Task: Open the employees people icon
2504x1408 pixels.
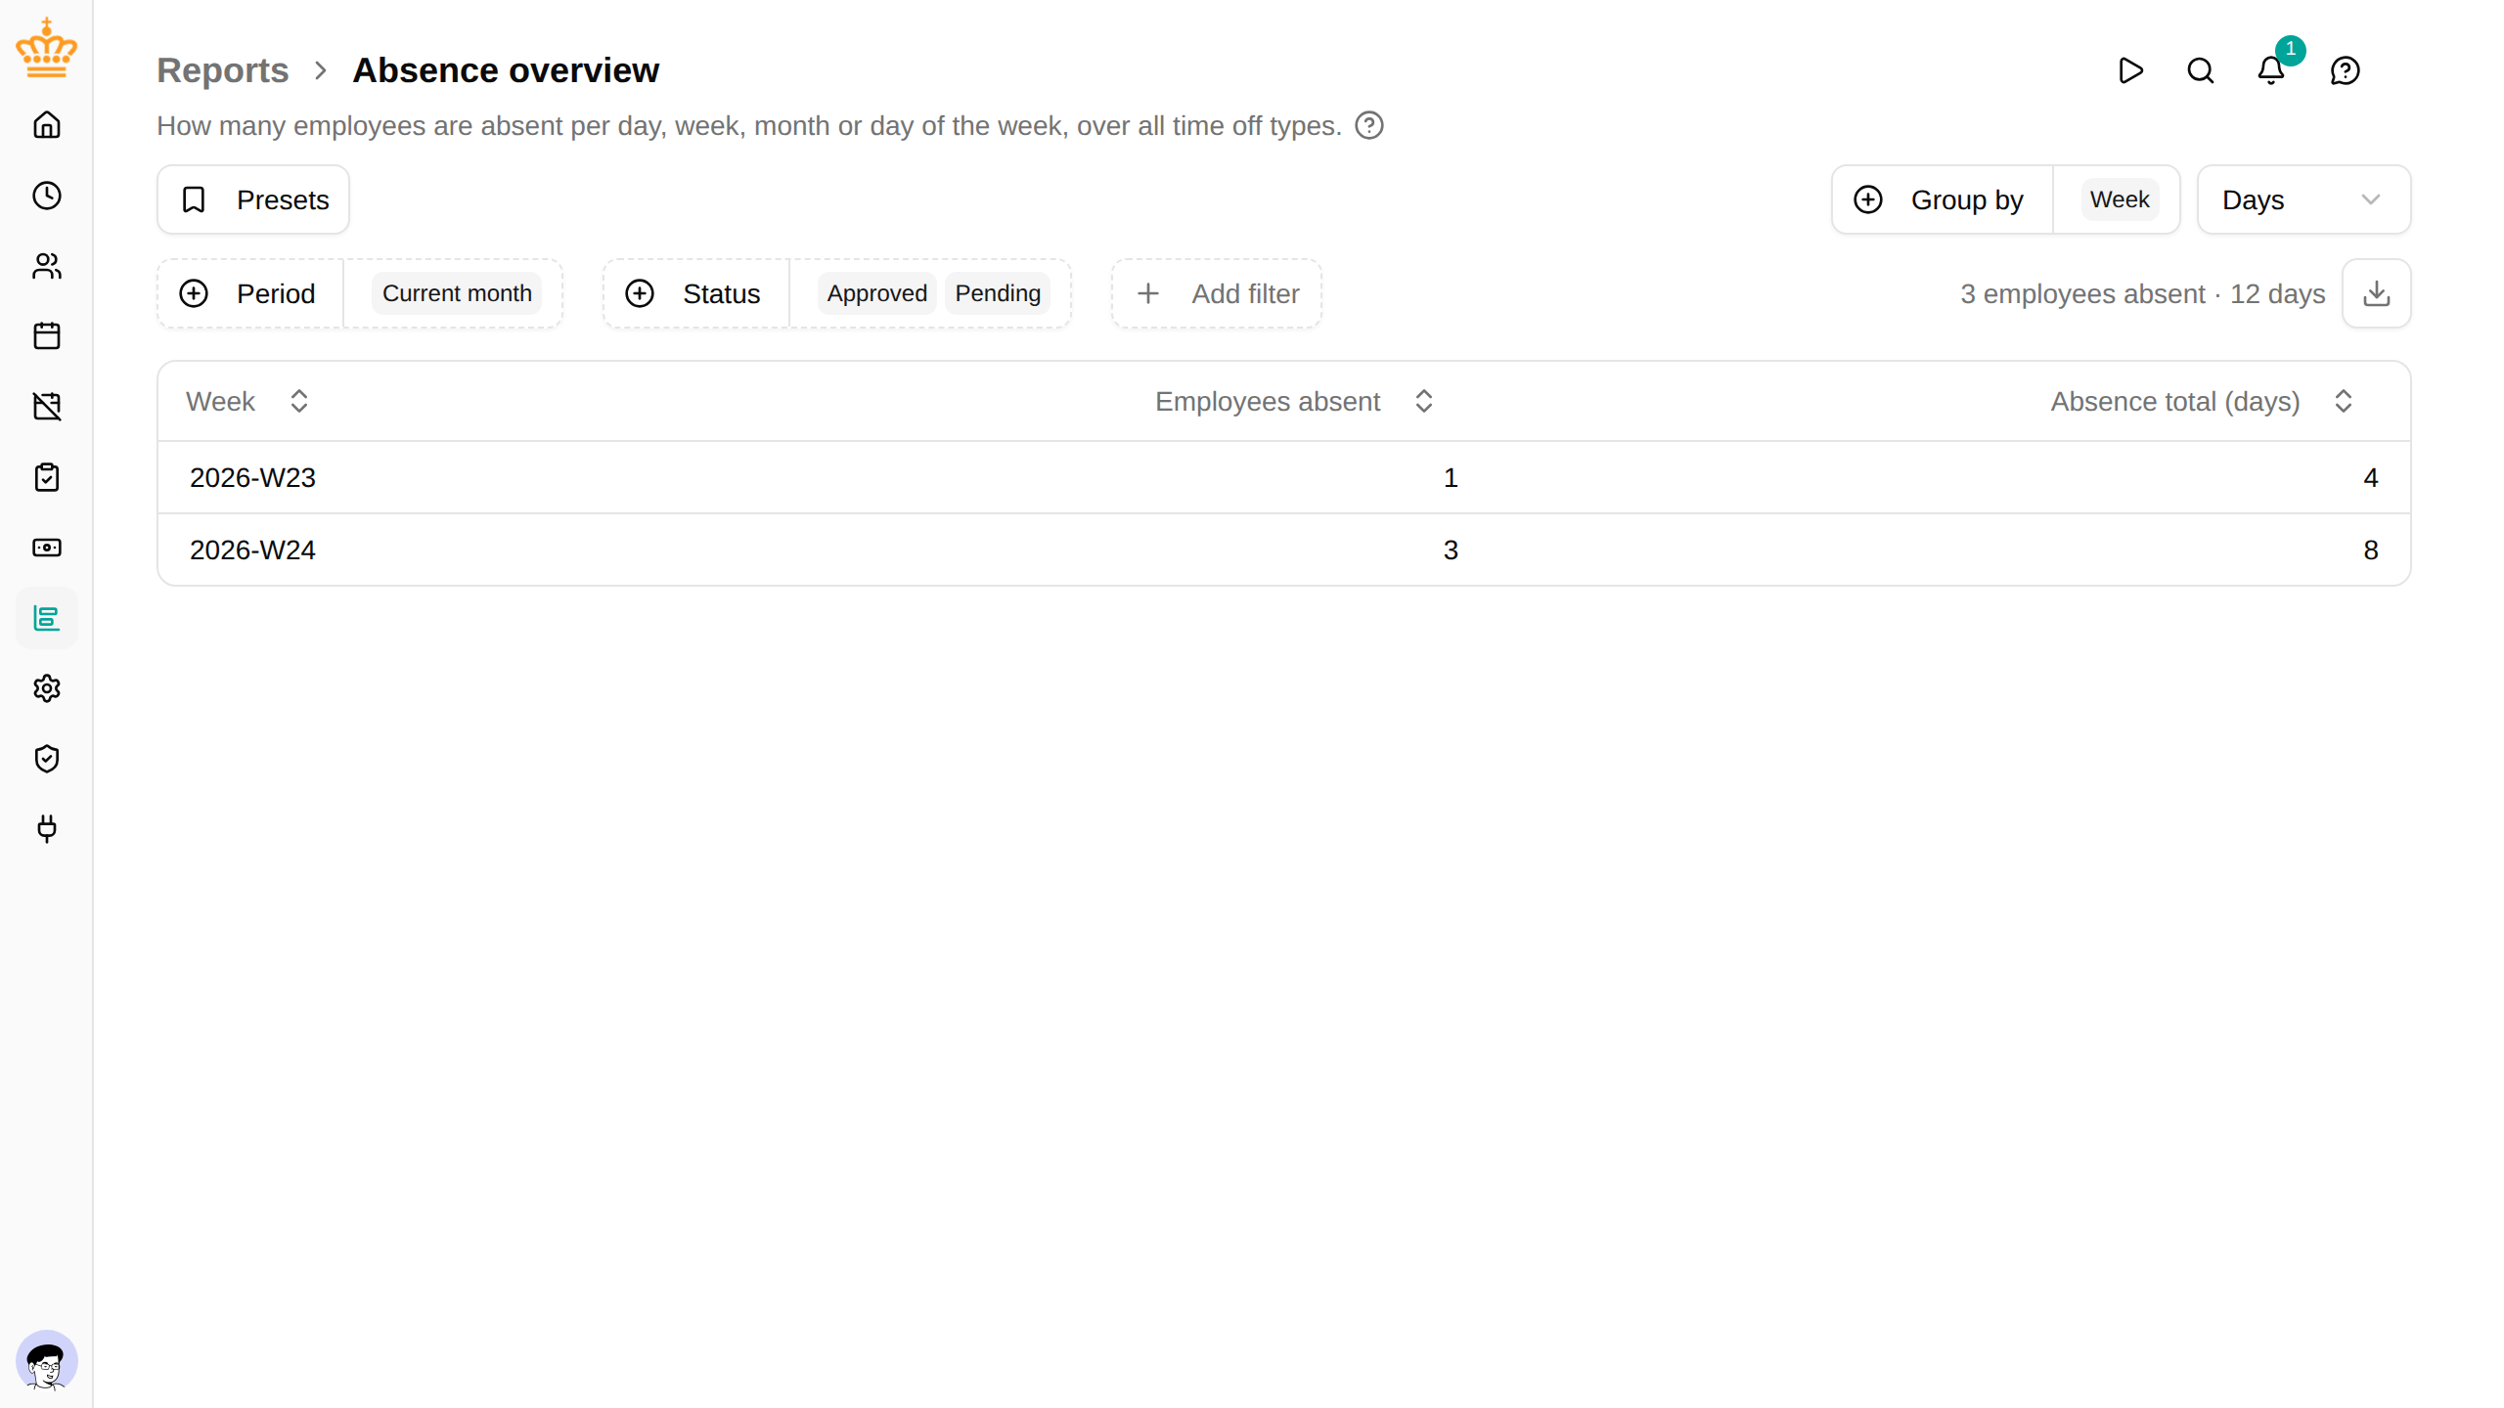Action: point(46,266)
